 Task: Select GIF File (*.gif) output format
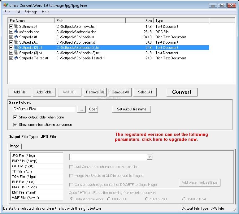click(37, 166)
